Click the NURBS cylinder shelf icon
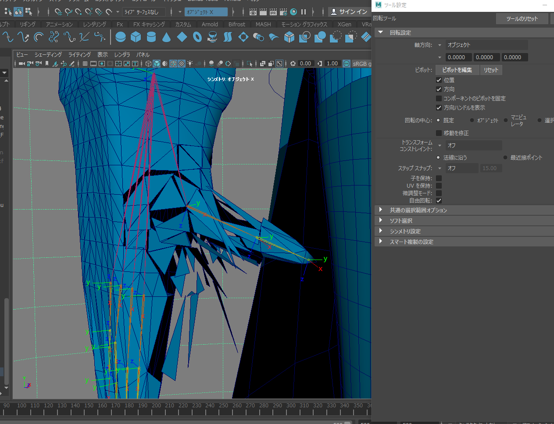The height and width of the screenshot is (424, 554). [151, 37]
